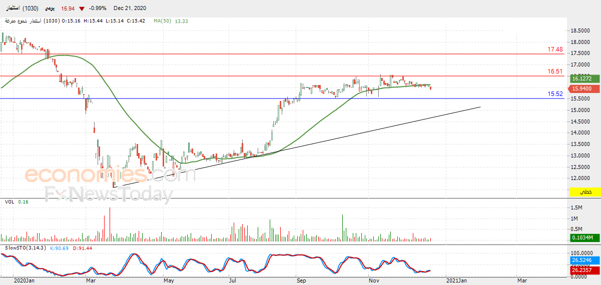601x285 pixels.
Task: Click the red down-triangle price change icon
Action: tap(82, 8)
